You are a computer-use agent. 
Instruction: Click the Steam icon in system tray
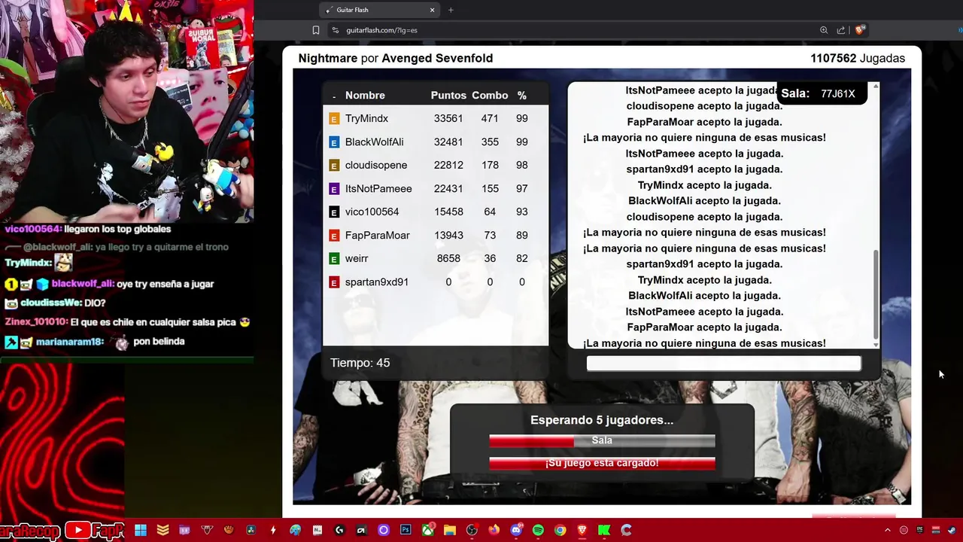coord(952,530)
